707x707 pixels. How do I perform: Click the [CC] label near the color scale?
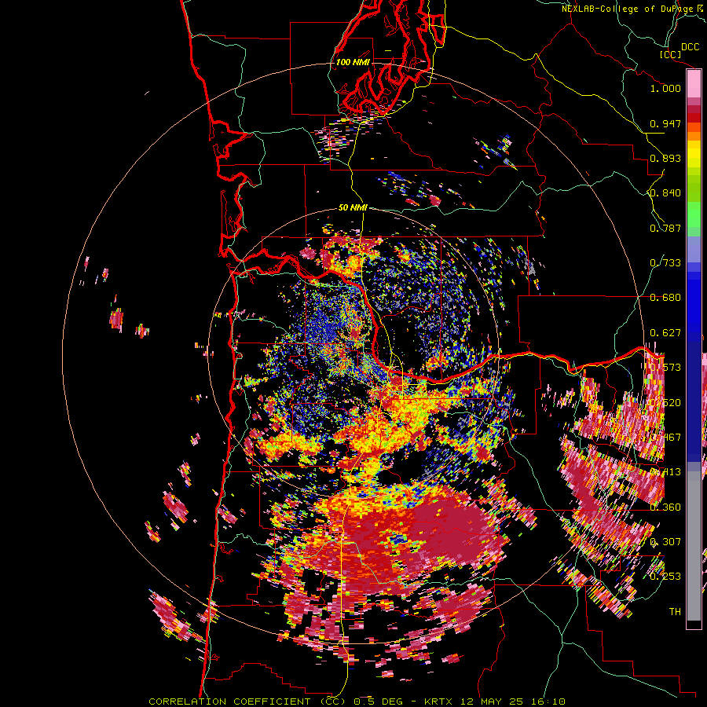tap(670, 54)
